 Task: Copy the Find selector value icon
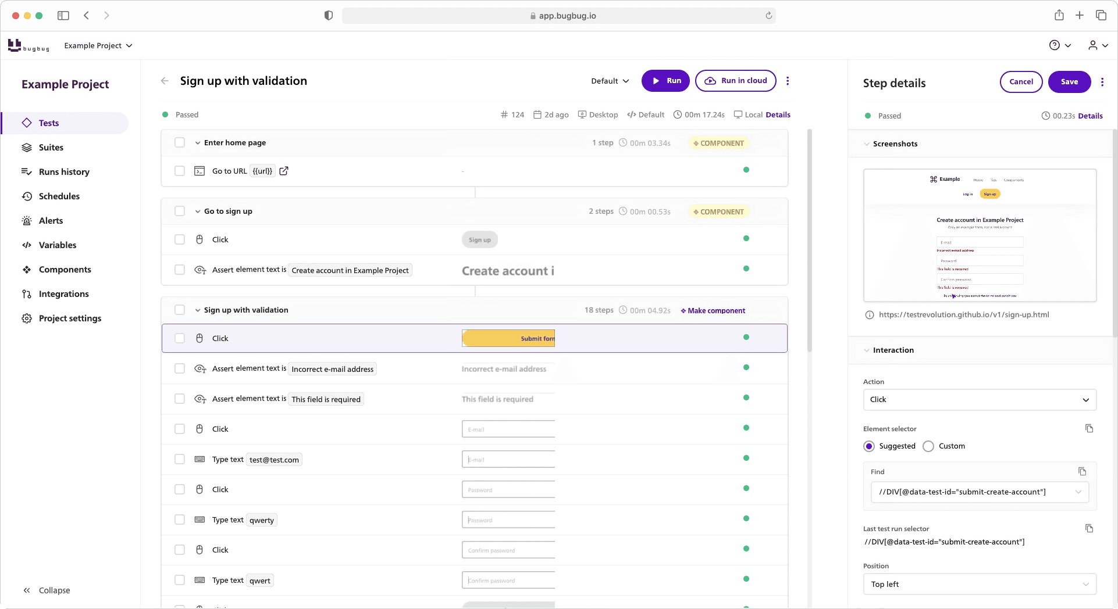(x=1083, y=471)
